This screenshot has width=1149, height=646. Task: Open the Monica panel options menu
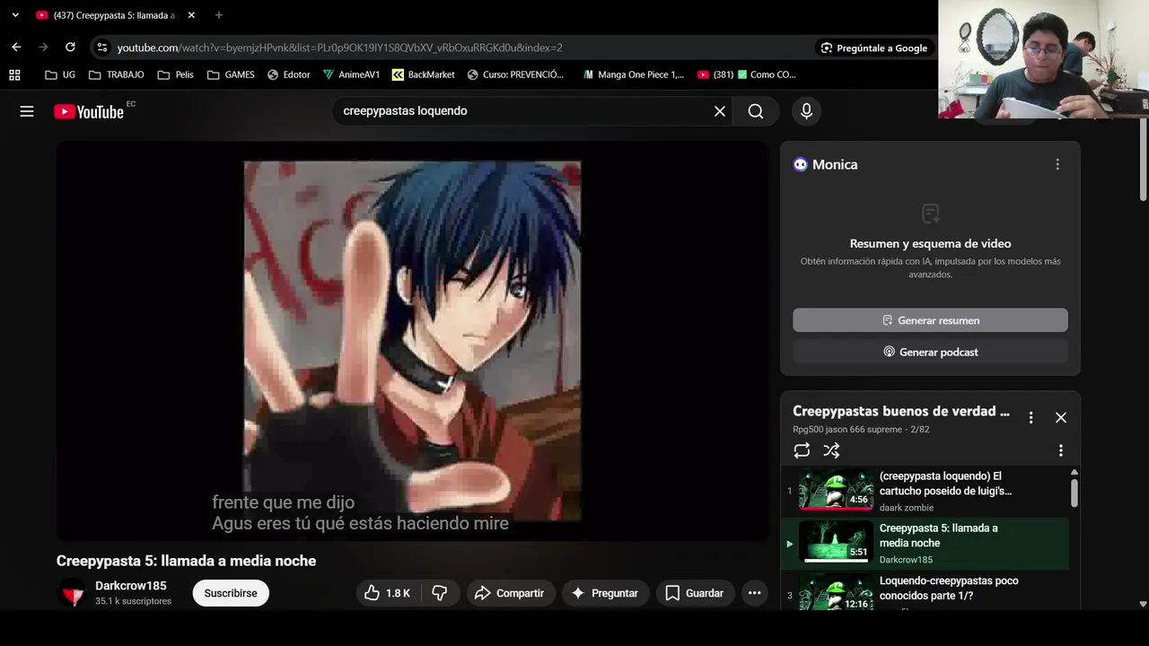pos(1057,164)
